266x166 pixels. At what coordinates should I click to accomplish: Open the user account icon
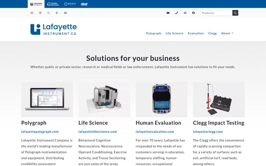coord(193,13)
